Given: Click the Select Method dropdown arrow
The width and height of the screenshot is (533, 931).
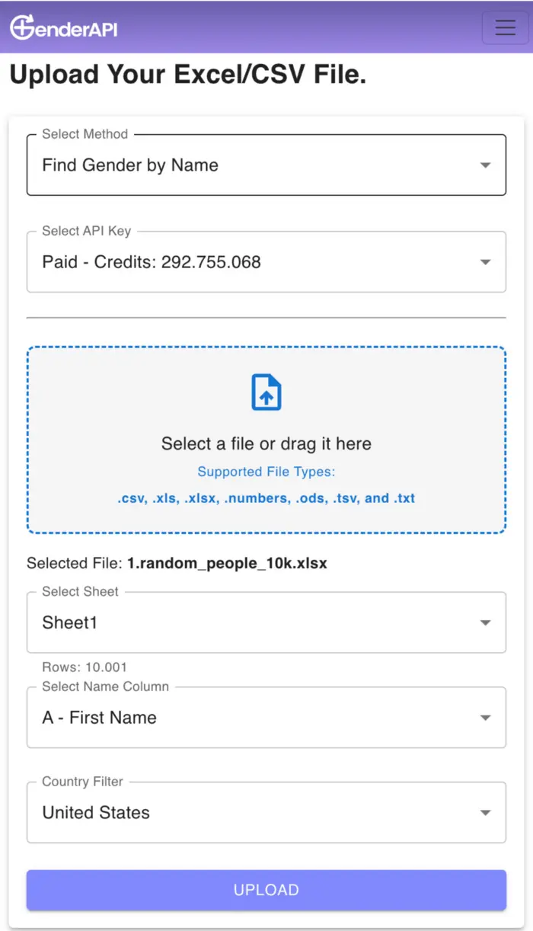Looking at the screenshot, I should click(485, 165).
